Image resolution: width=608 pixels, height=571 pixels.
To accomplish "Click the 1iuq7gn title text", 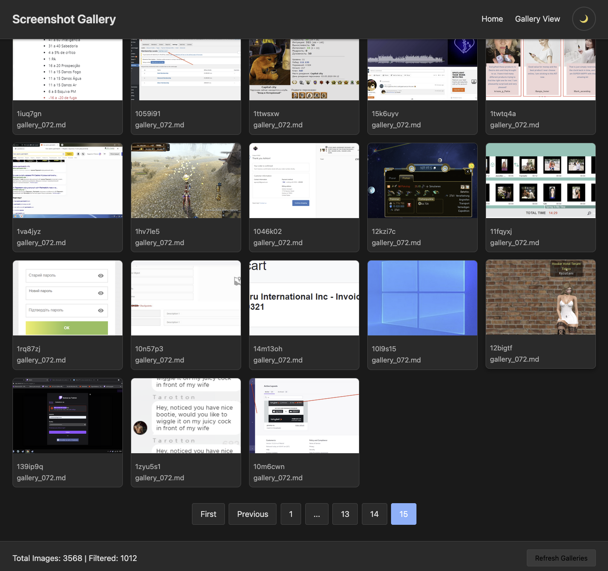I will pos(29,114).
